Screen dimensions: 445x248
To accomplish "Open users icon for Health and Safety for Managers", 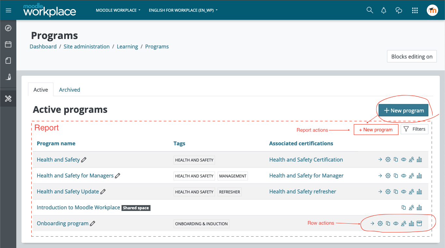I will pos(411,176).
